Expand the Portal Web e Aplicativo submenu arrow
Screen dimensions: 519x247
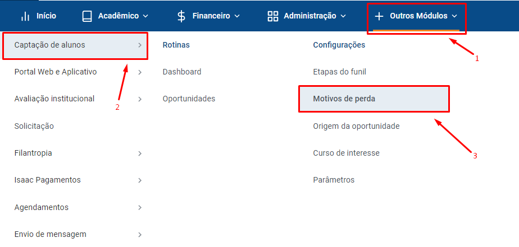point(140,72)
